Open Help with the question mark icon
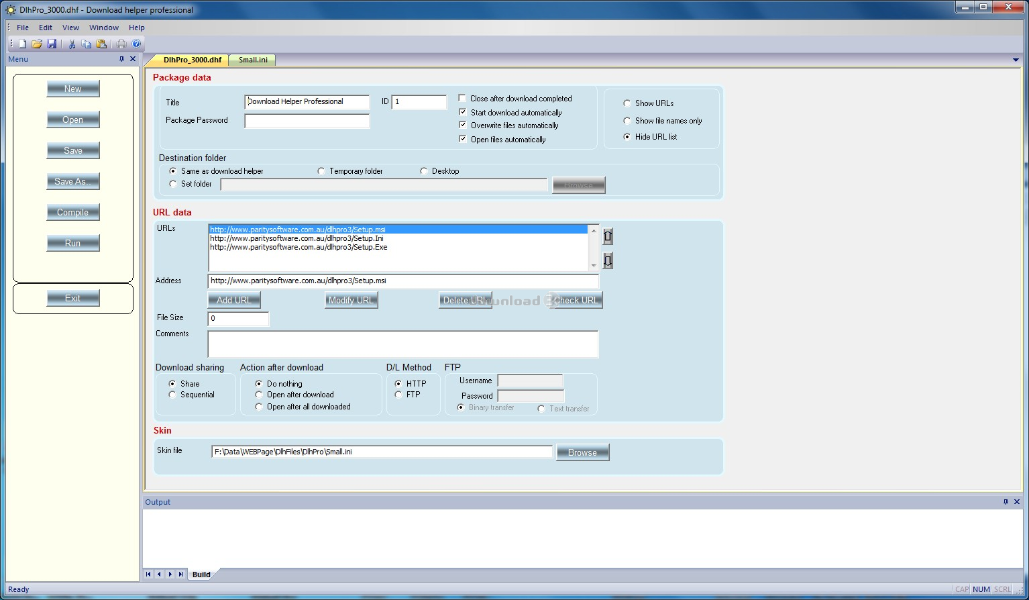The image size is (1029, 600). (x=136, y=44)
